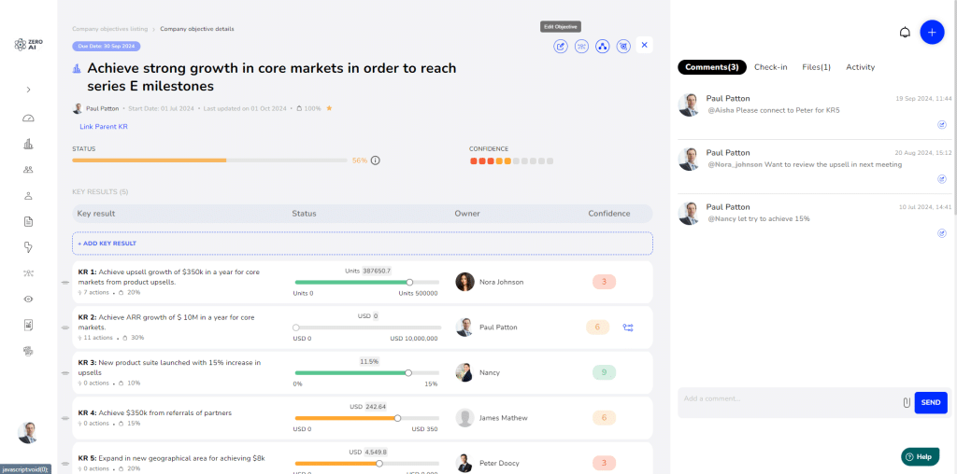This screenshot has width=957, height=474.
Task: Open the dashboard gauge icon in sidebar
Action: tap(28, 118)
